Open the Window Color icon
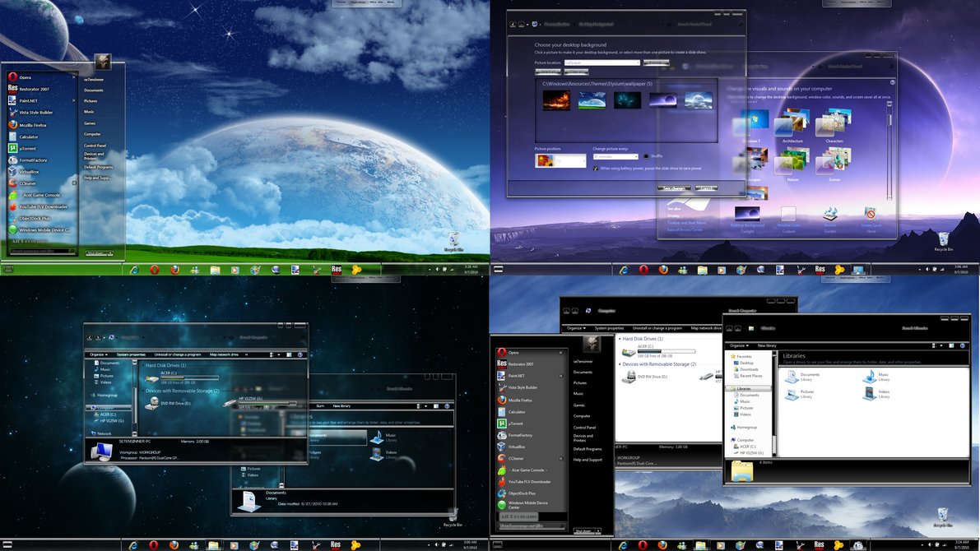Viewport: 980px width, 551px height. tap(788, 215)
